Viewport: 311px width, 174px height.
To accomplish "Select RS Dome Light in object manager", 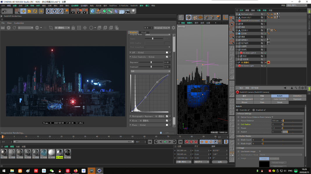I will coord(247,66).
